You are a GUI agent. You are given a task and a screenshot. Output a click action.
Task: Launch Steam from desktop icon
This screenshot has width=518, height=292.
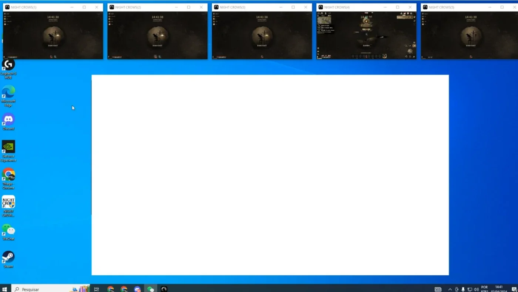pos(8,260)
